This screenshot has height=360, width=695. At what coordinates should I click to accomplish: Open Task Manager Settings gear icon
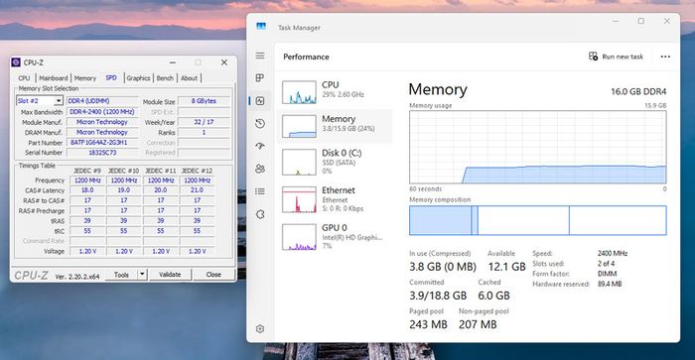(x=260, y=328)
